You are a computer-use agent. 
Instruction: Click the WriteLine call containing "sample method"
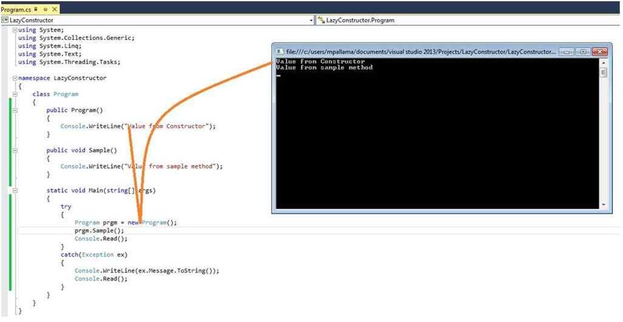tap(142, 166)
